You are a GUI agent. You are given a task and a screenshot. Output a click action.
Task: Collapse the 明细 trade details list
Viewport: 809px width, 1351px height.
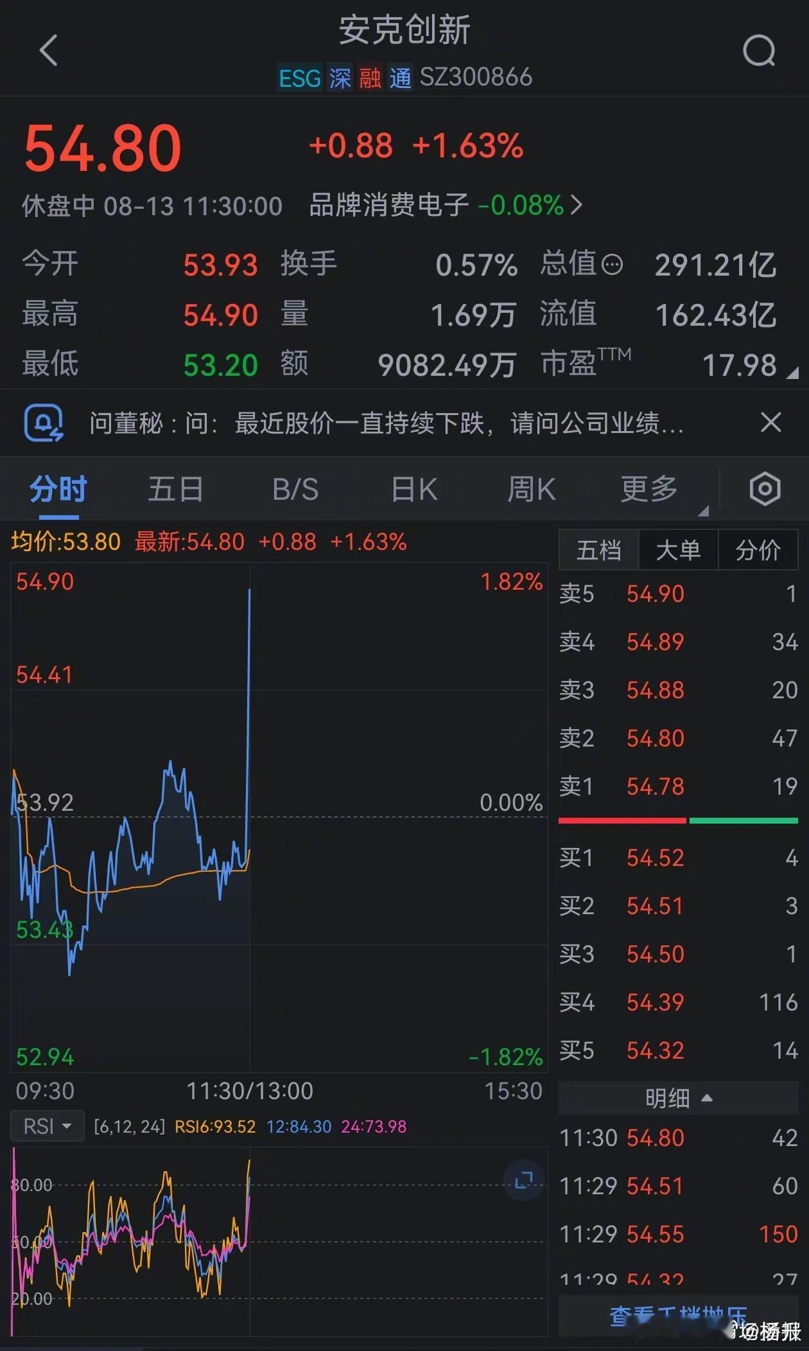click(678, 1098)
